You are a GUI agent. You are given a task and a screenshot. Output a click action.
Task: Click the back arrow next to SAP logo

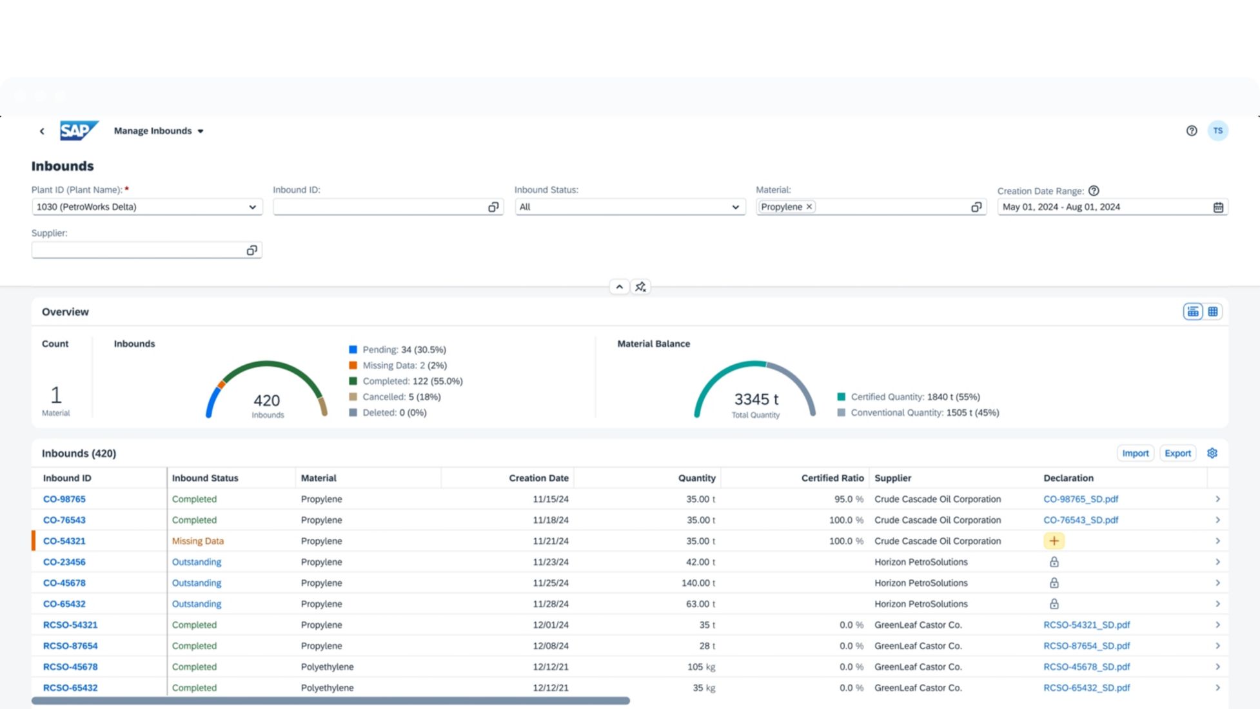coord(42,131)
